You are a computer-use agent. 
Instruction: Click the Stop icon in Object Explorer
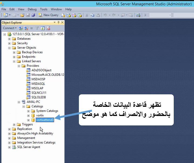(32, 28)
